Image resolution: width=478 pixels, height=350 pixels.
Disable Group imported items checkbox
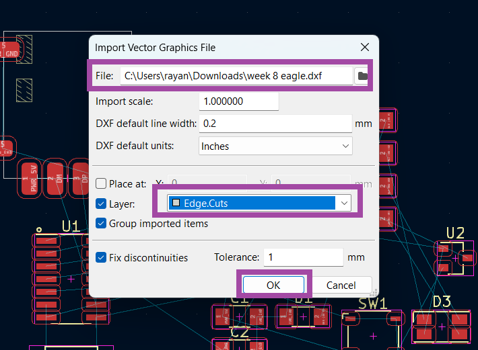[x=101, y=223]
